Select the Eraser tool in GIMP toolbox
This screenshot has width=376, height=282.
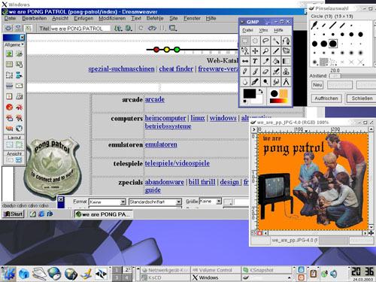coord(265,71)
